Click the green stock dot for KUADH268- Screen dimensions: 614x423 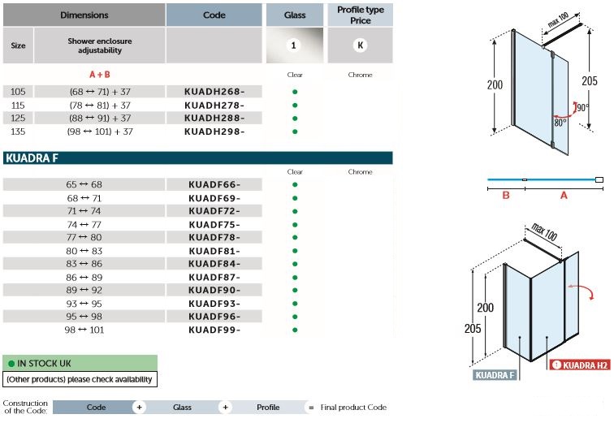pos(295,92)
